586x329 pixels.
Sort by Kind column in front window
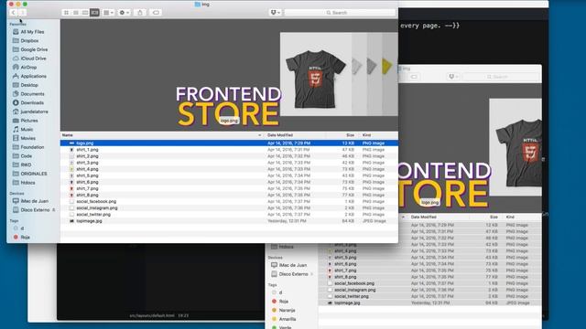[366, 135]
